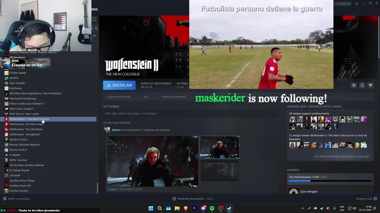Viewport: 380px width, 213px height.
Task: Click the ready-to-play filter icon
Action: [96, 28]
